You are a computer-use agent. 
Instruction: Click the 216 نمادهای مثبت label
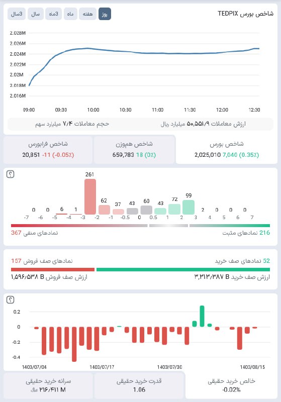pos(246,233)
